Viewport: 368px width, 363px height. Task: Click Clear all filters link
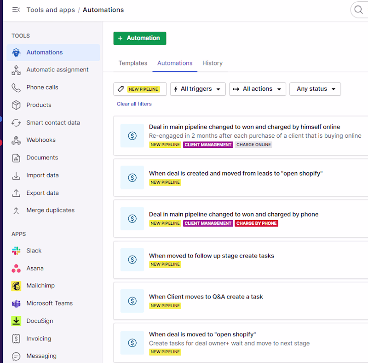click(134, 104)
